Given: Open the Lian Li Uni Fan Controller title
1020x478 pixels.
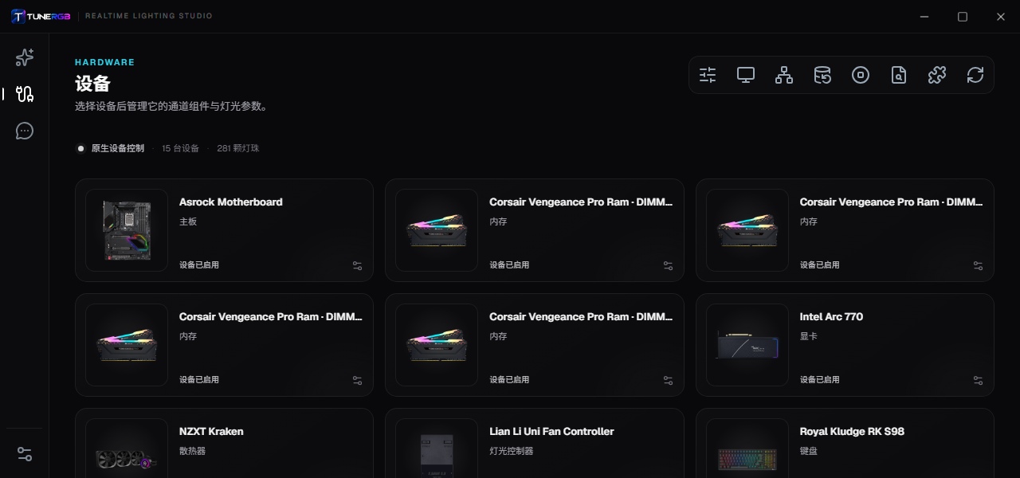Looking at the screenshot, I should (551, 432).
